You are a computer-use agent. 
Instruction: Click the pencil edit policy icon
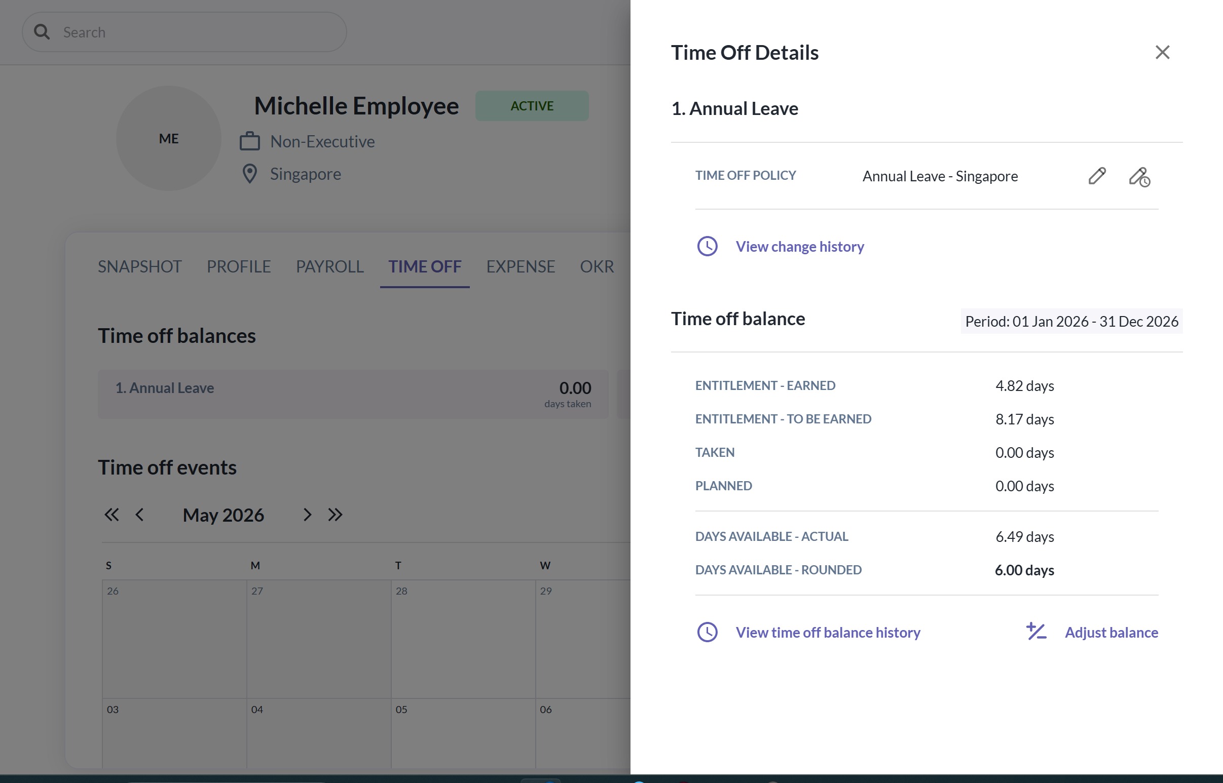pyautogui.click(x=1097, y=176)
